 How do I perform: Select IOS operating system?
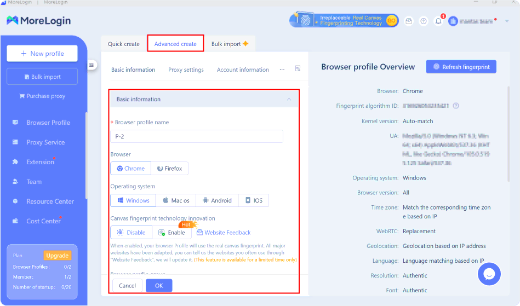tap(253, 200)
